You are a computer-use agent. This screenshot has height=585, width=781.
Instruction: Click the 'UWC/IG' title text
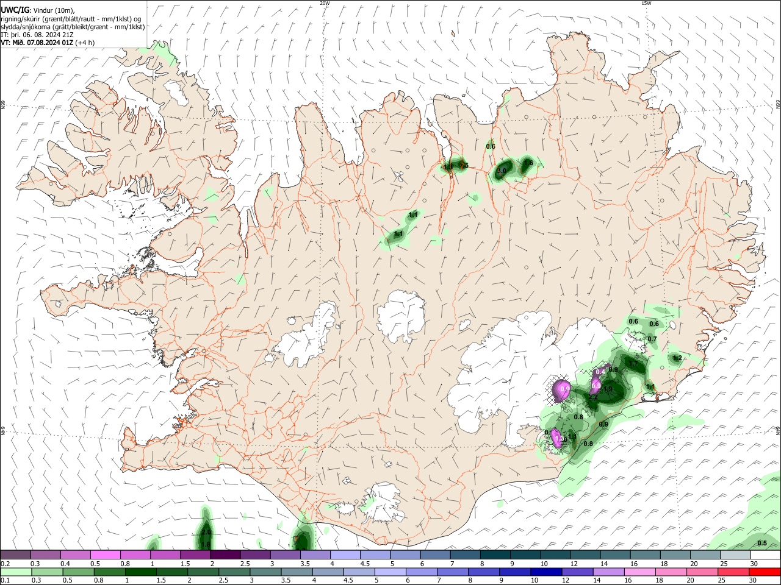[x=15, y=10]
